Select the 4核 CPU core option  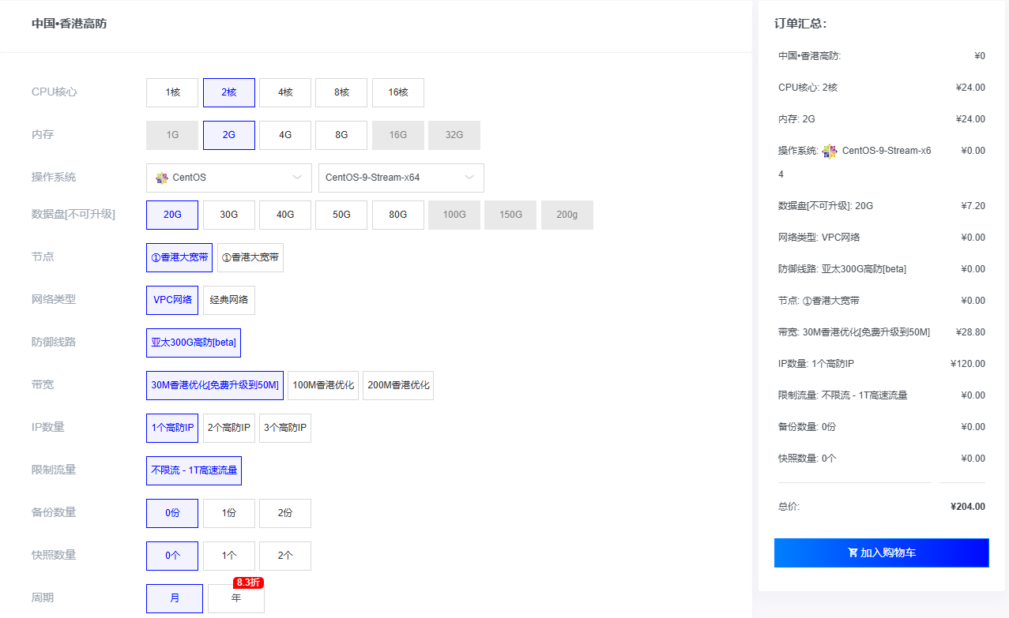pos(285,92)
